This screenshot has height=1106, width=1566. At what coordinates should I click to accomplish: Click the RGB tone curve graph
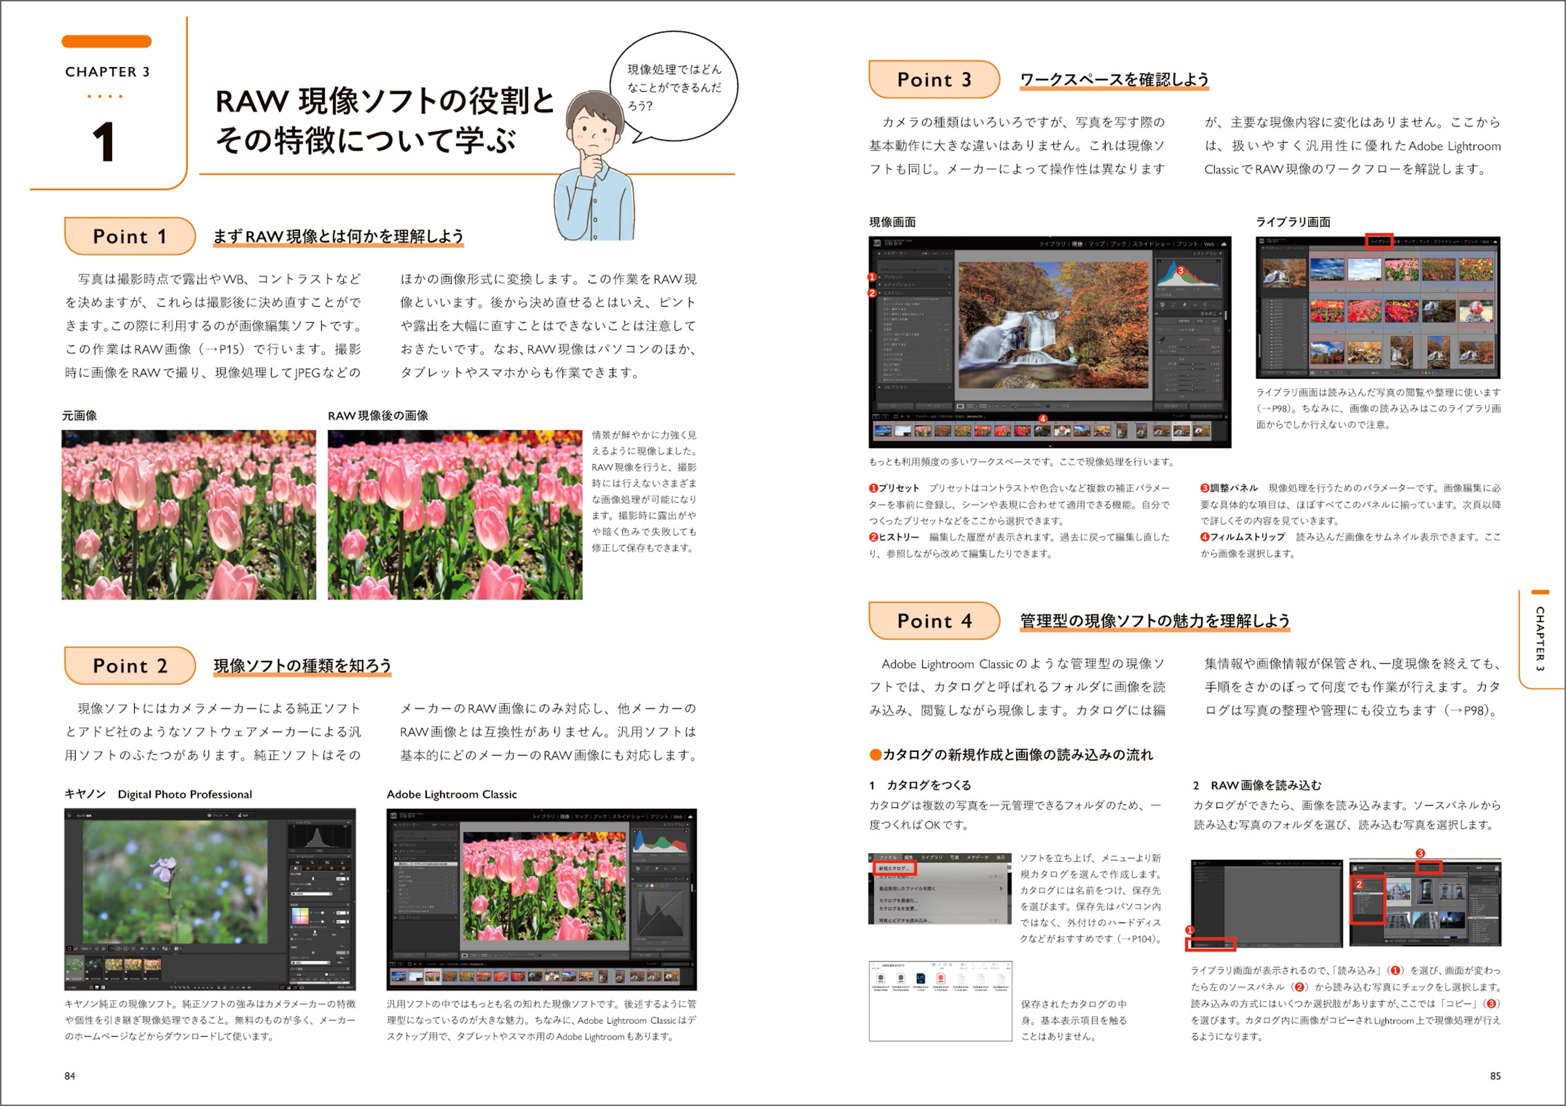(661, 912)
